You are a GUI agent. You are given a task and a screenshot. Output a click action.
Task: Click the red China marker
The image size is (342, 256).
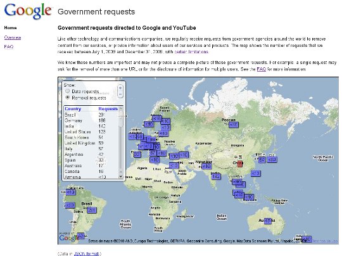239,163
